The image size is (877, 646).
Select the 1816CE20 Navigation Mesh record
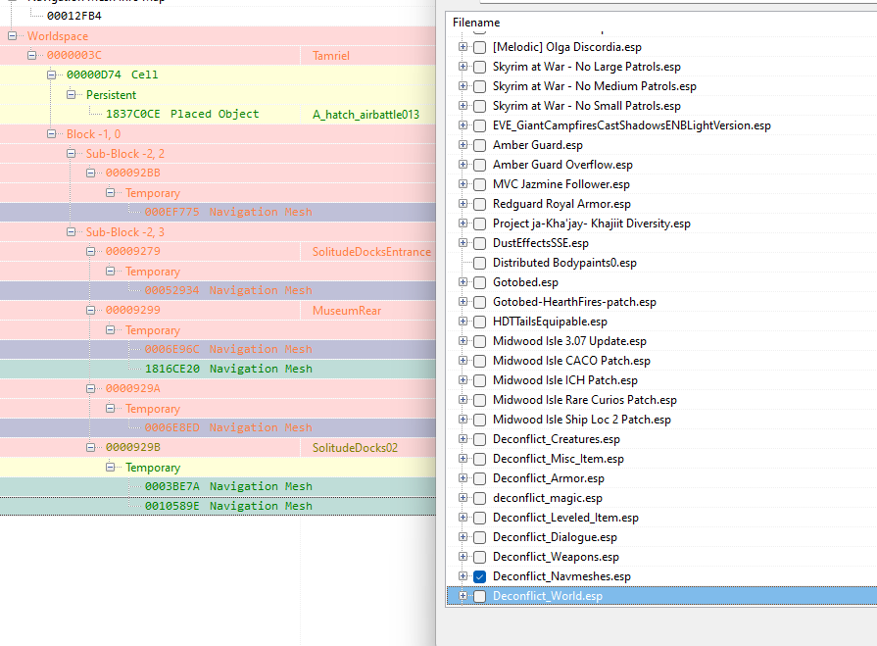click(x=228, y=369)
